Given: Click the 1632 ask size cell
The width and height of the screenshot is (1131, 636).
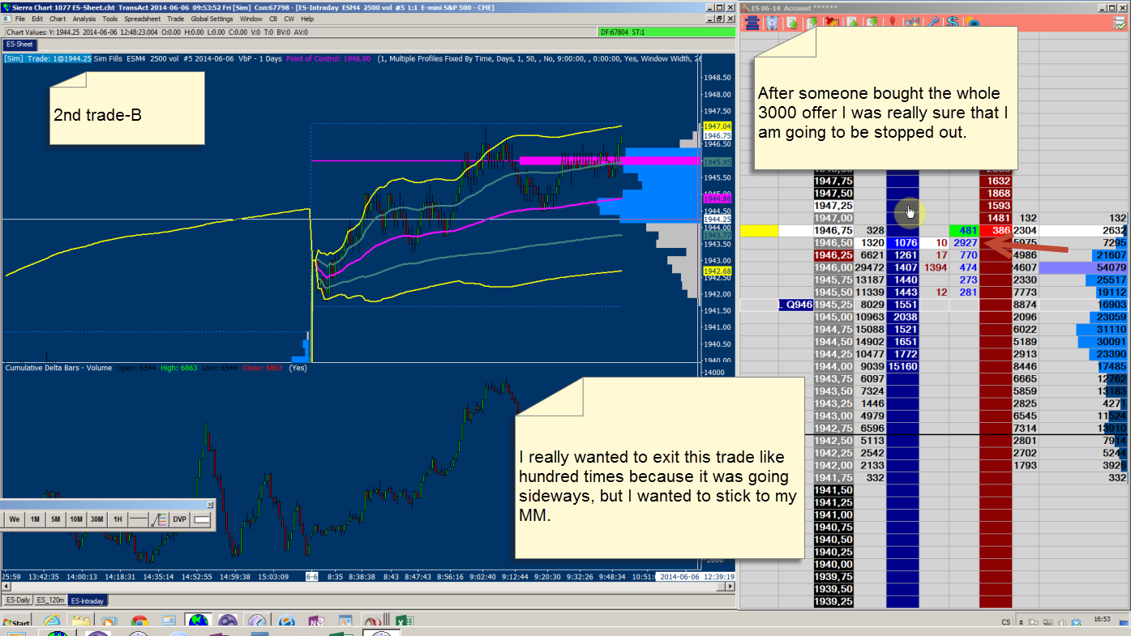Looking at the screenshot, I should pyautogui.click(x=997, y=181).
